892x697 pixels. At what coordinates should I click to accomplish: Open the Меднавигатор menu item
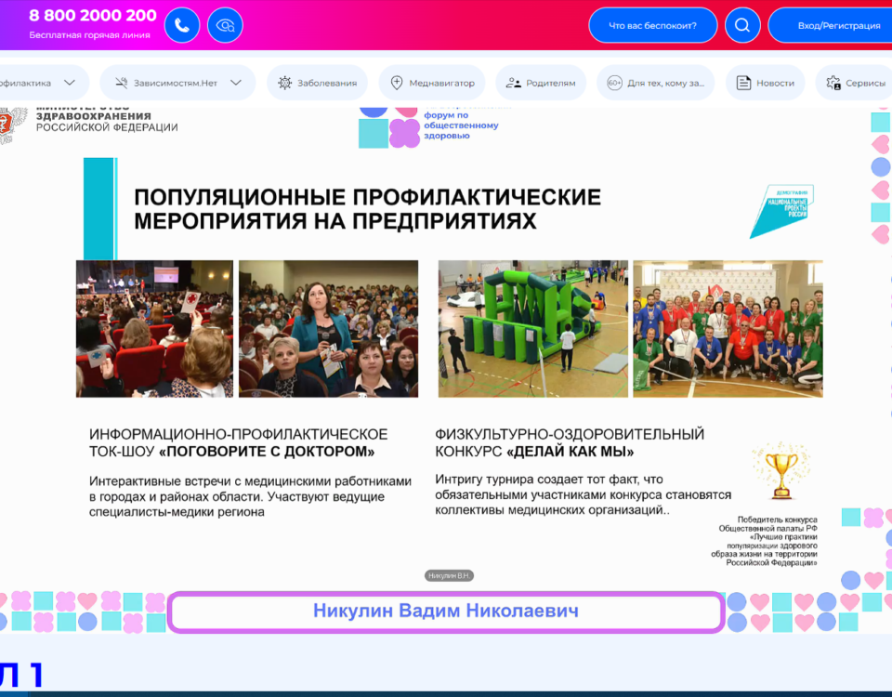(x=432, y=83)
